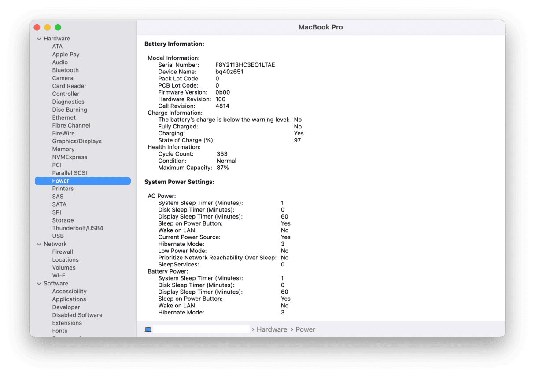Click the highlighted Power sidebar item
The image size is (535, 376).
tap(83, 181)
